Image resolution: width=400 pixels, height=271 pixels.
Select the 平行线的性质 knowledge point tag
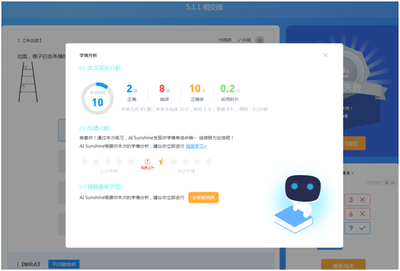pyautogui.click(x=64, y=264)
